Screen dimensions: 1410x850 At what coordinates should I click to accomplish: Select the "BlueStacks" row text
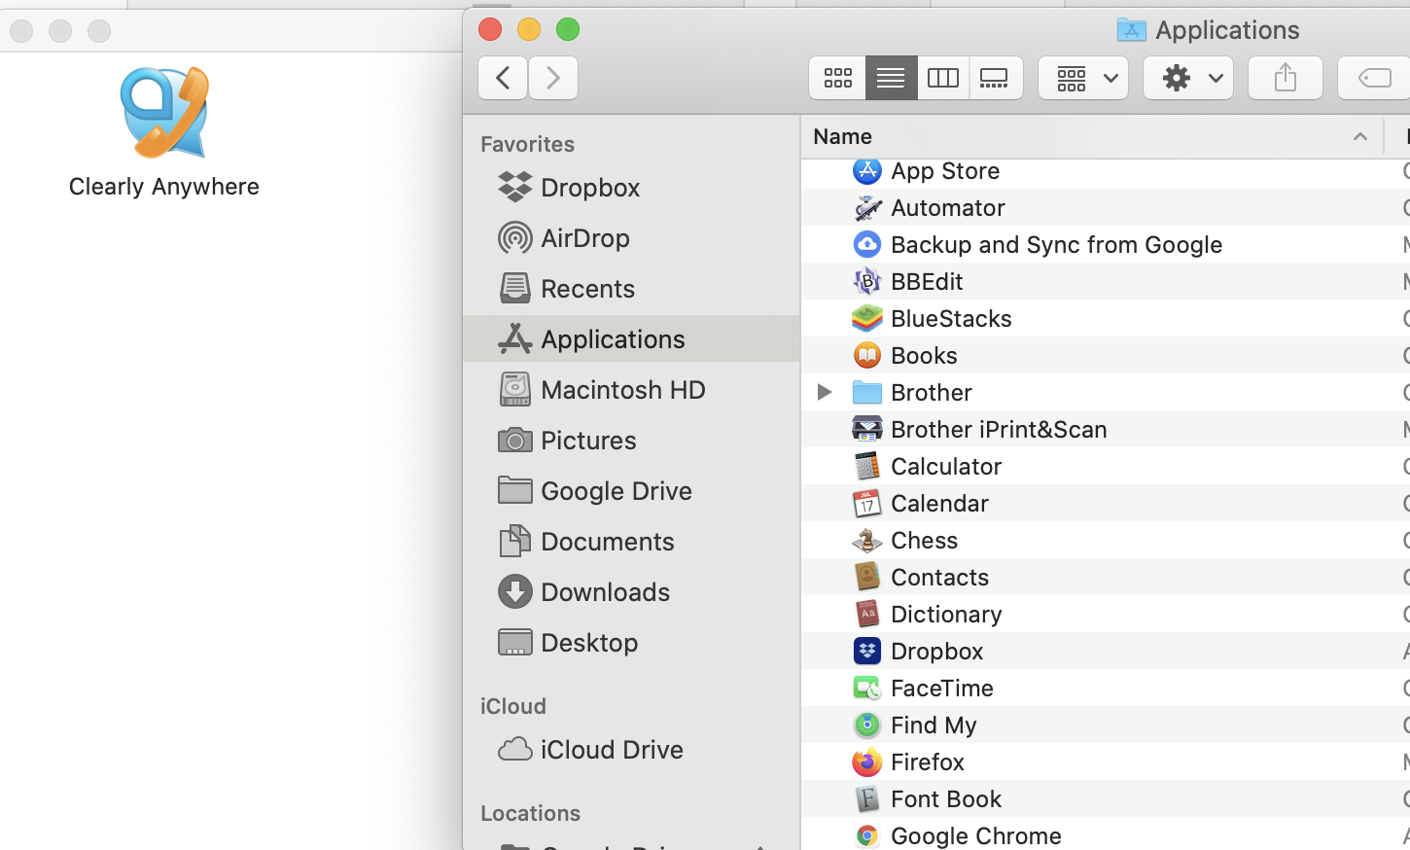point(951,319)
